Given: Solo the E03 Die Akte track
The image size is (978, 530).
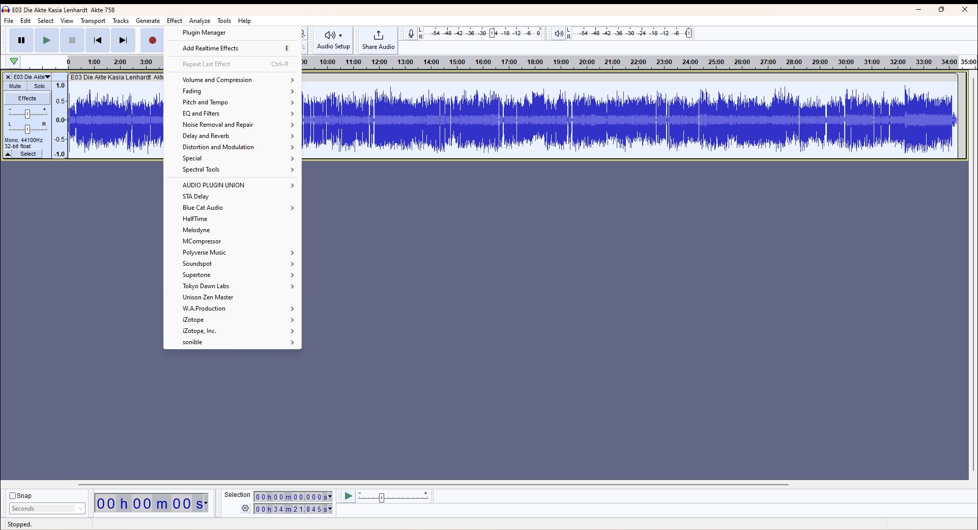Looking at the screenshot, I should (39, 86).
